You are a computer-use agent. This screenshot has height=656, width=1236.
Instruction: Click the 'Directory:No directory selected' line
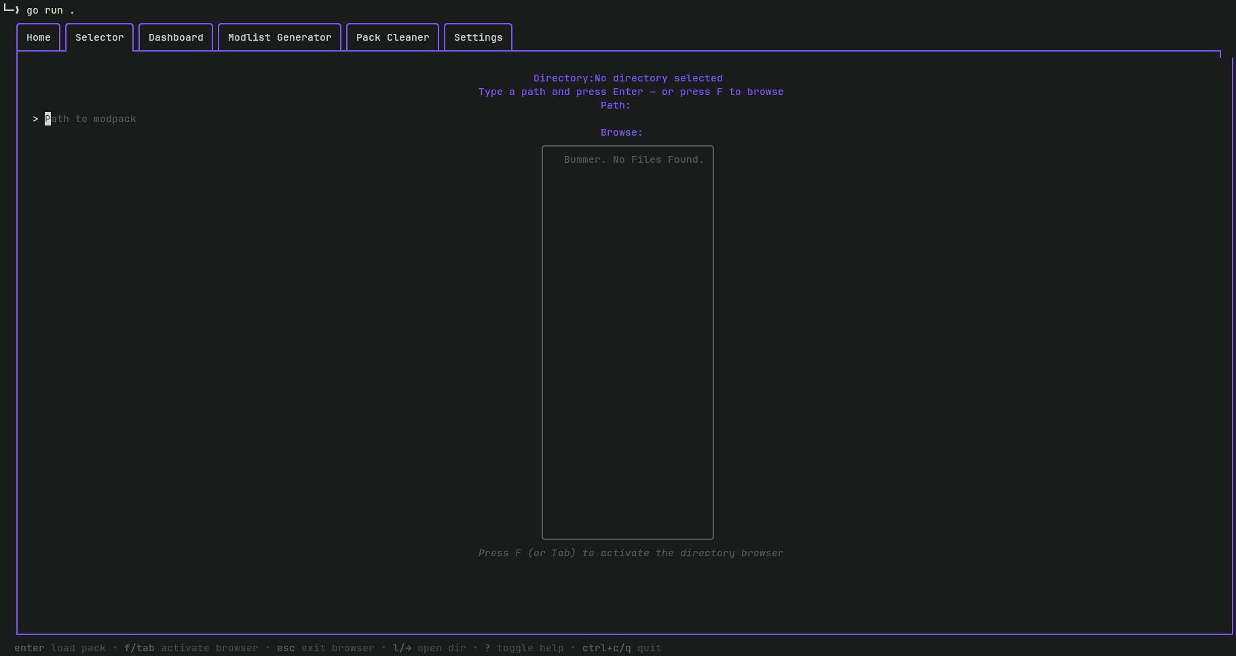[x=628, y=78]
